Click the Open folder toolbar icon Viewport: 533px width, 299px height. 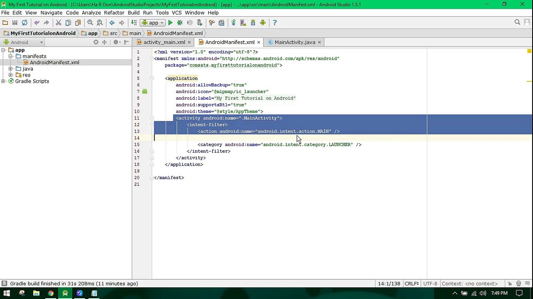[5, 23]
